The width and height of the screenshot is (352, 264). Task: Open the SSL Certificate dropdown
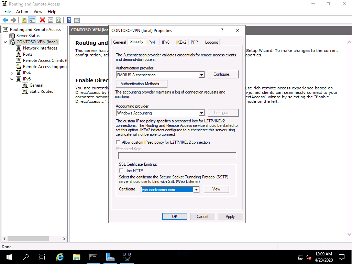coord(196,190)
